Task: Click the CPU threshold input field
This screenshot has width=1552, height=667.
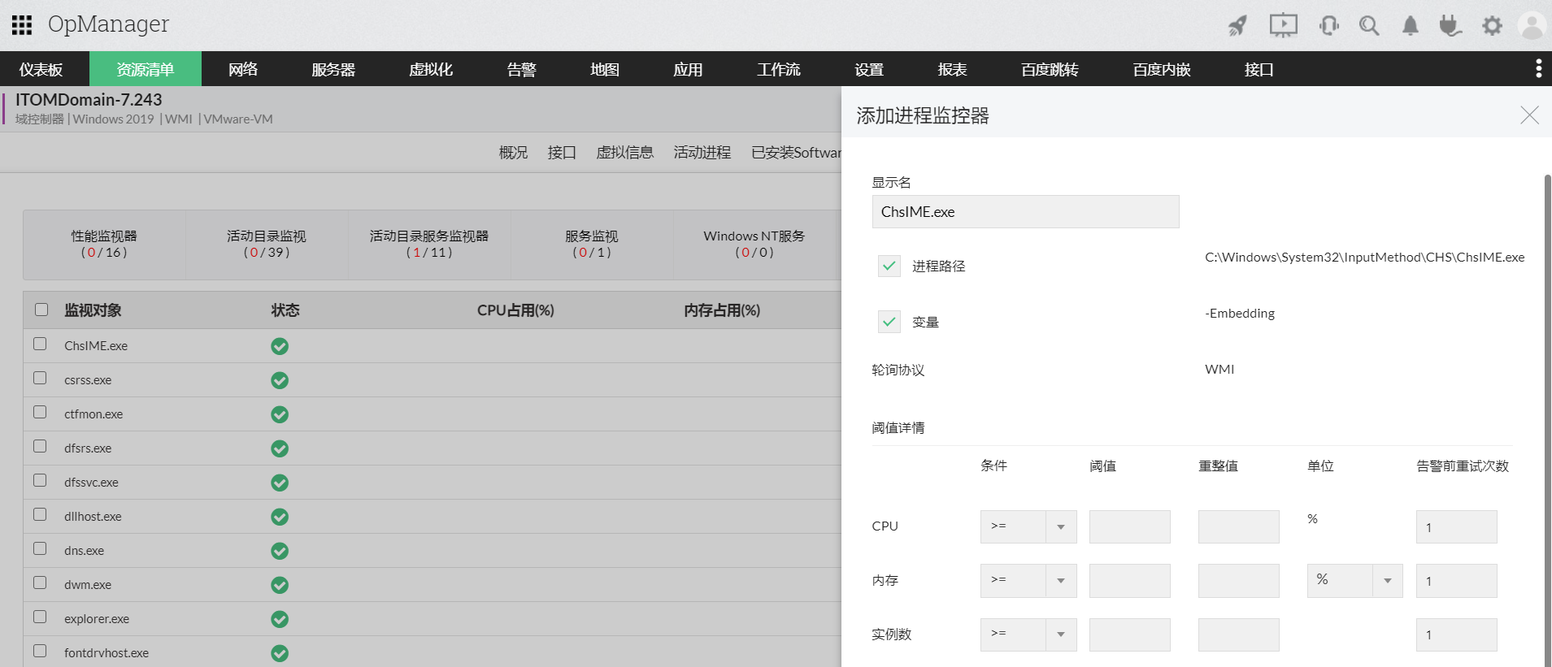Action: point(1129,526)
